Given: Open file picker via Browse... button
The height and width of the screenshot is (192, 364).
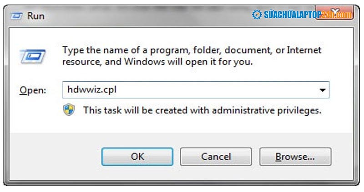Looking at the screenshot, I should tap(295, 157).
